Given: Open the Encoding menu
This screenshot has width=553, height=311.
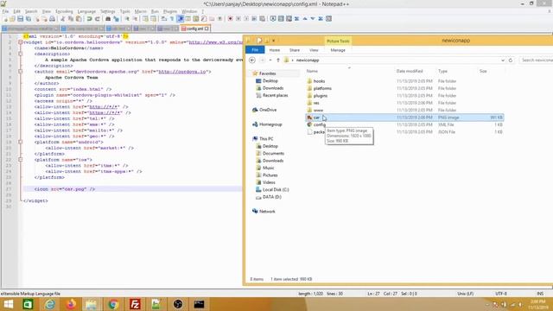Looking at the screenshot, I should click(x=64, y=11).
